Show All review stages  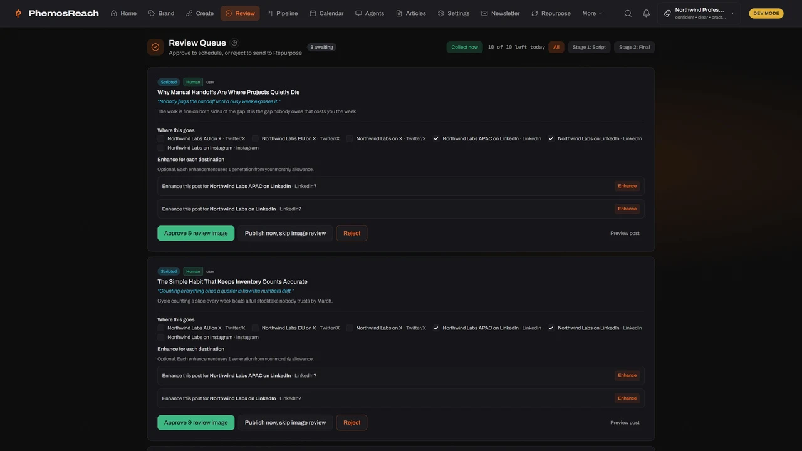(556, 47)
